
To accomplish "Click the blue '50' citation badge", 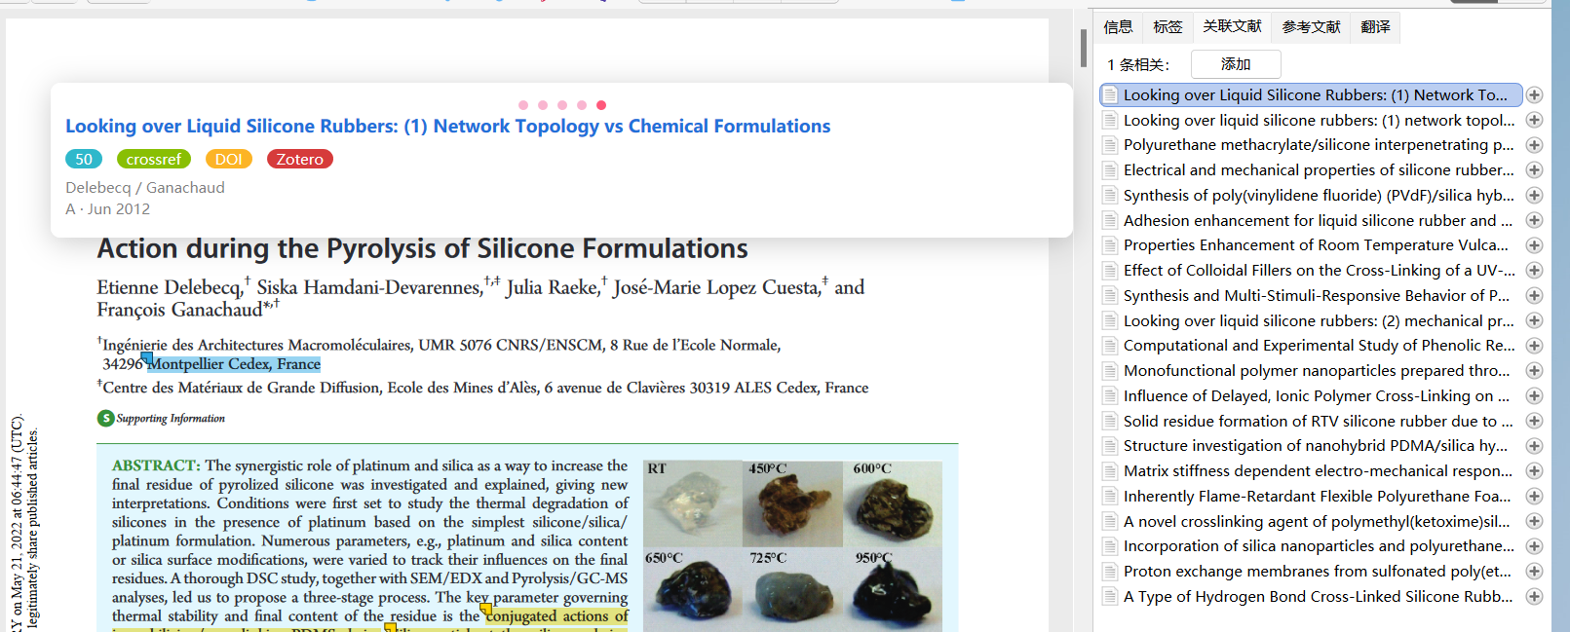I will pyautogui.click(x=84, y=159).
